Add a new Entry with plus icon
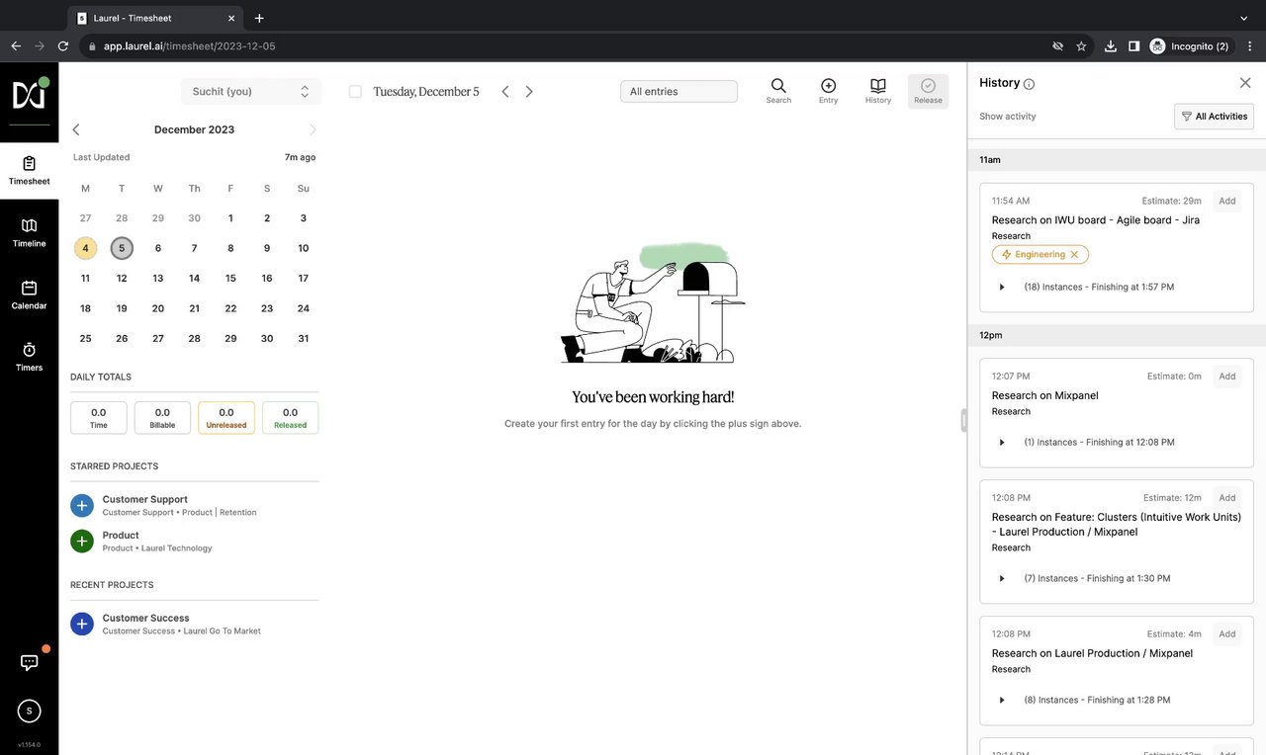The height and width of the screenshot is (755, 1266). [829, 91]
